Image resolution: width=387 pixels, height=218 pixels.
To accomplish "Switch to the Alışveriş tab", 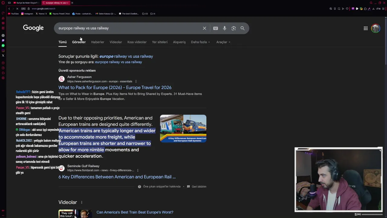I will (x=179, y=42).
